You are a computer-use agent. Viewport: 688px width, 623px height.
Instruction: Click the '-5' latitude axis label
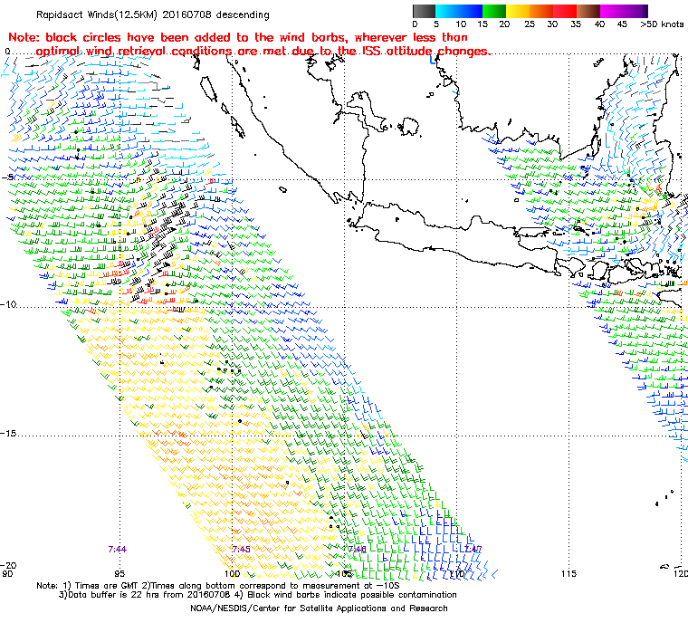point(8,177)
